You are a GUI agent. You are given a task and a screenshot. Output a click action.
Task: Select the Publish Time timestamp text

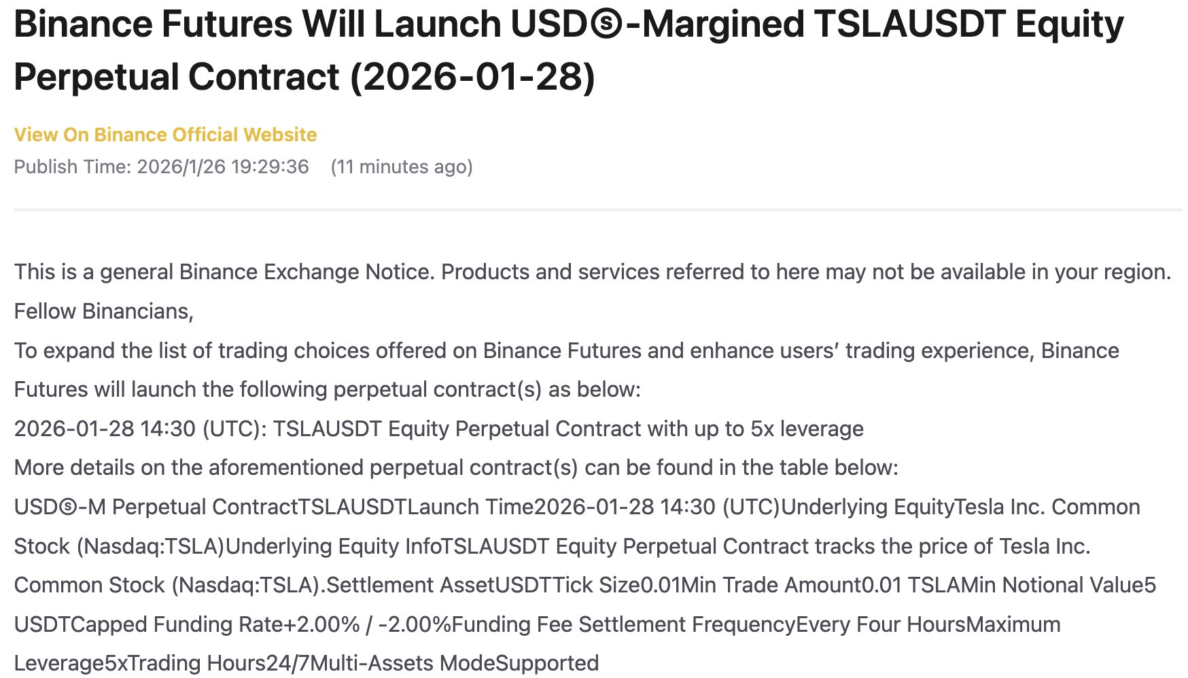click(161, 166)
